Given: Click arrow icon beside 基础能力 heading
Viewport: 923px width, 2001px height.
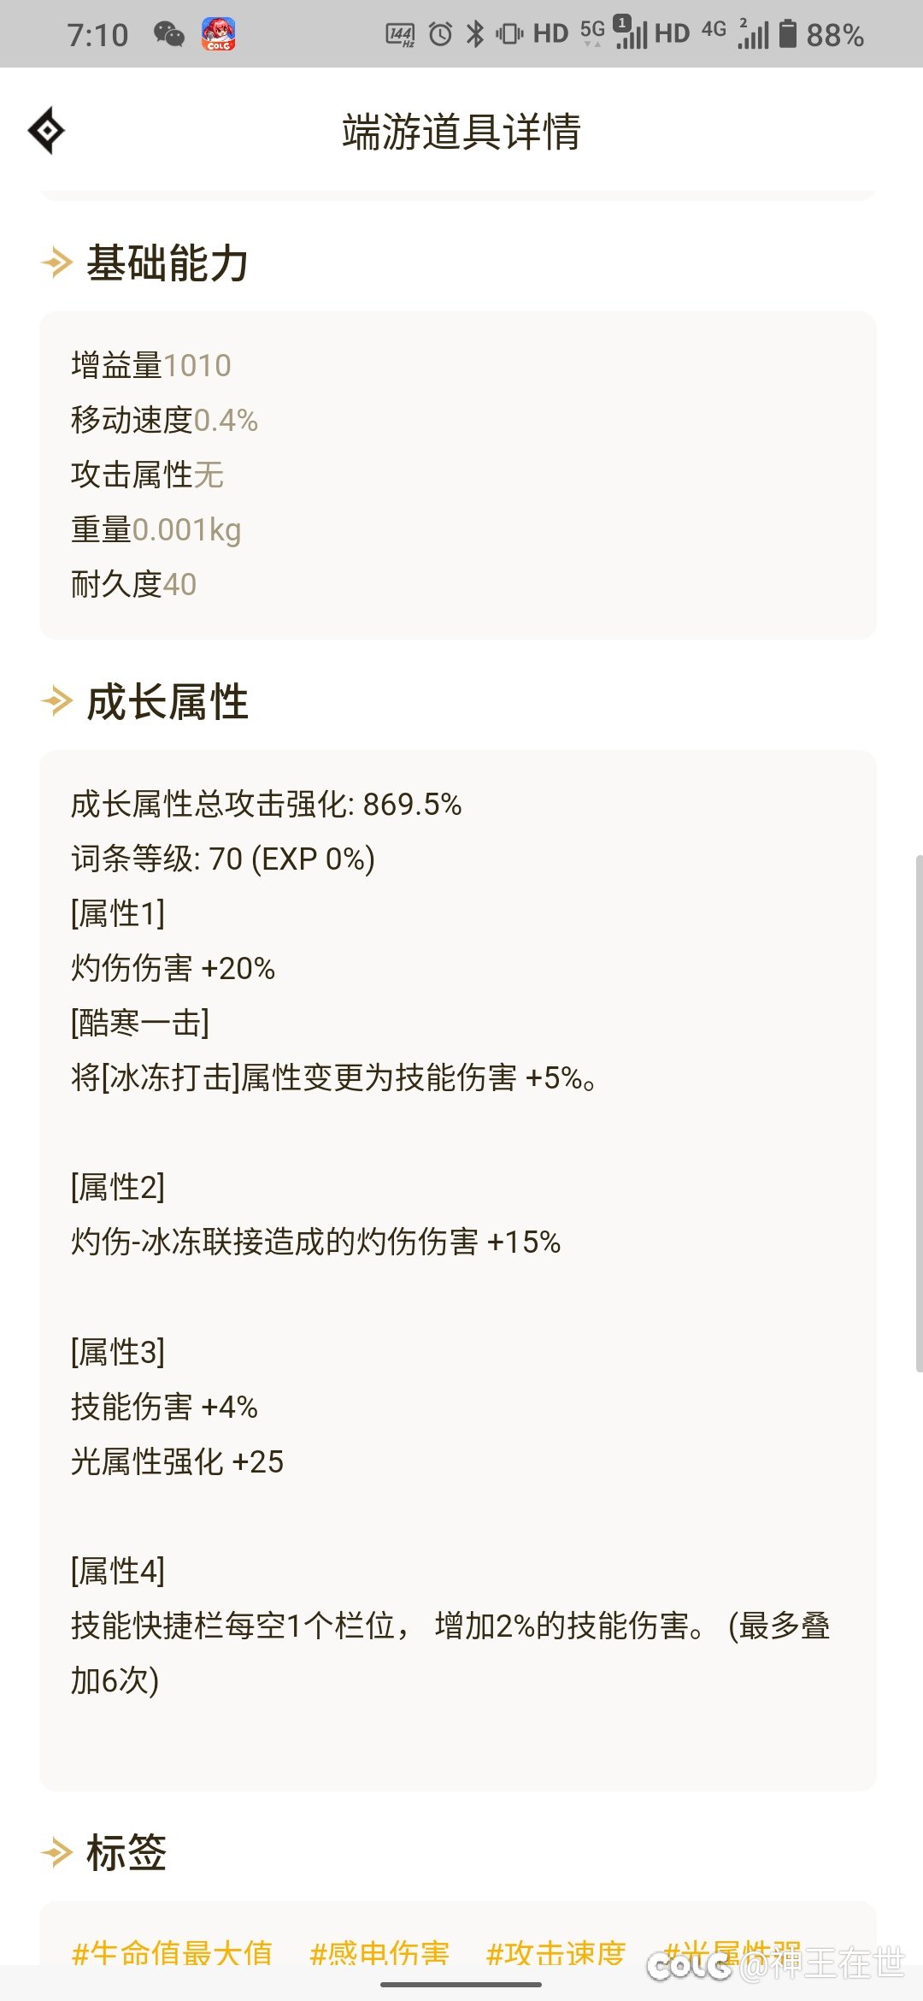Looking at the screenshot, I should tap(56, 263).
